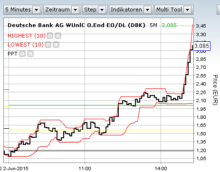Screen dimensions: 220x172
Task: Remove the PPT indicator
Action: click(x=30, y=54)
